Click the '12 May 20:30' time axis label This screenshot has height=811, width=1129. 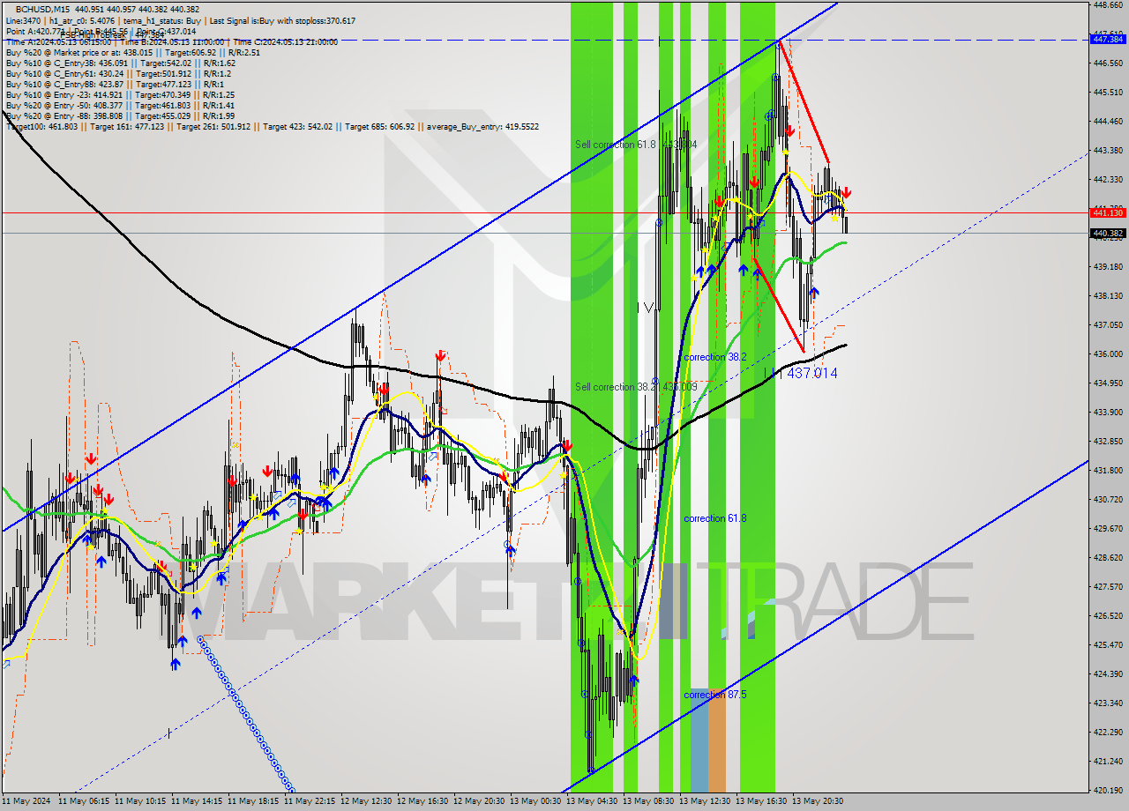pos(479,801)
